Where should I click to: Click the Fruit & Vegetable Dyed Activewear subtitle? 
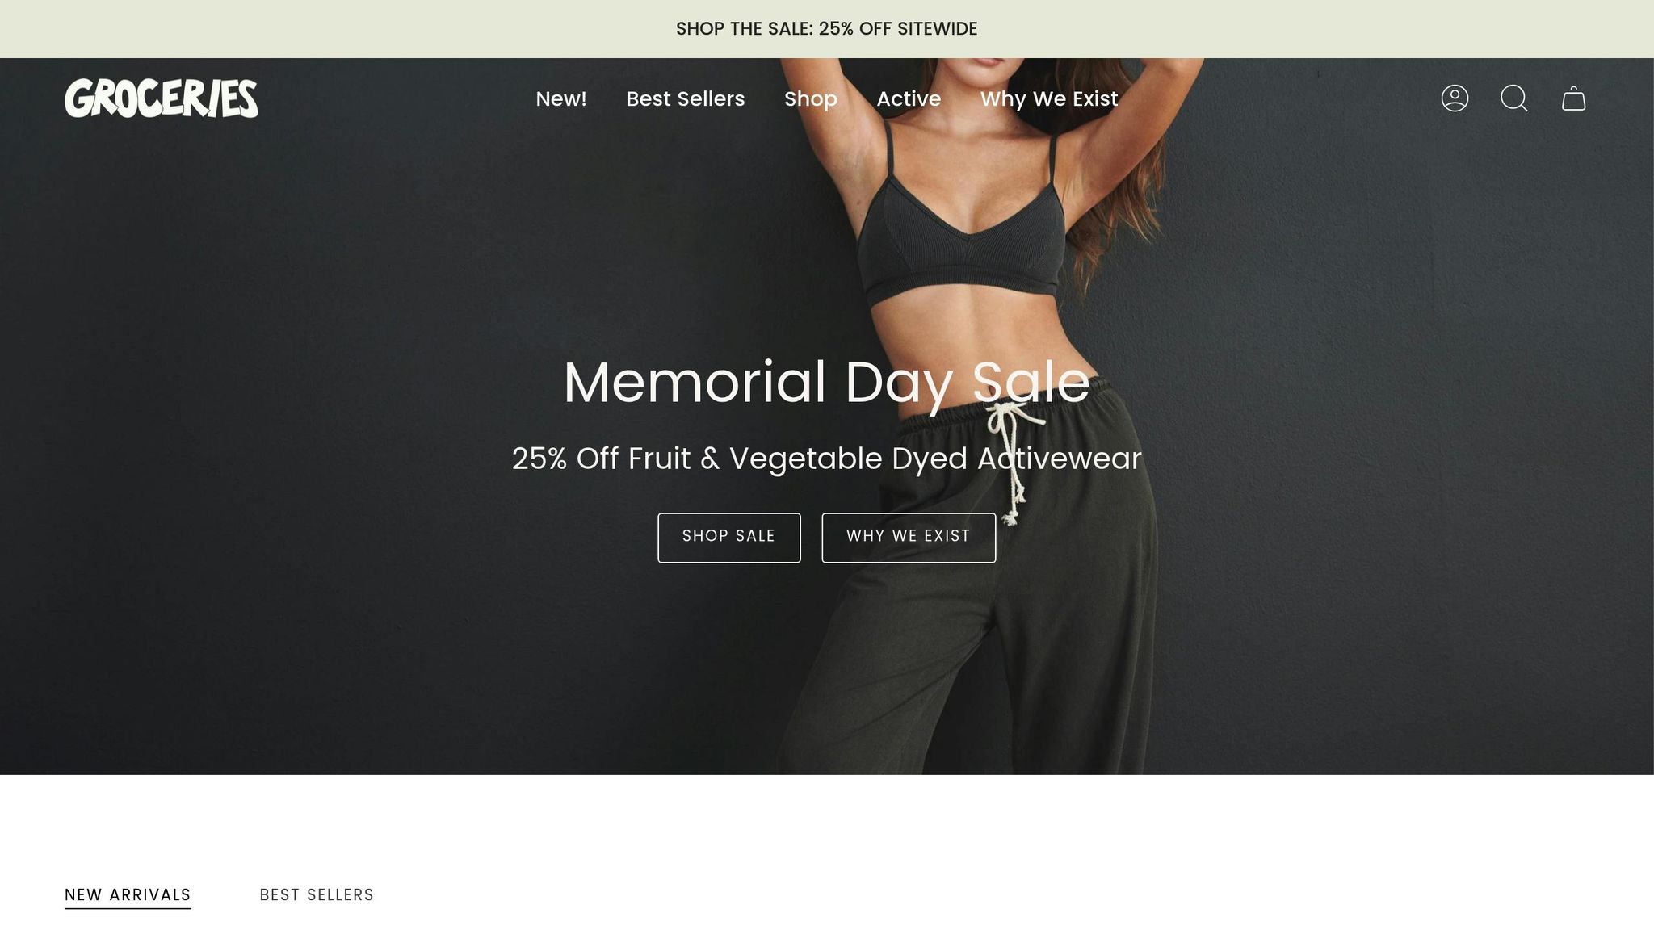[827, 459]
